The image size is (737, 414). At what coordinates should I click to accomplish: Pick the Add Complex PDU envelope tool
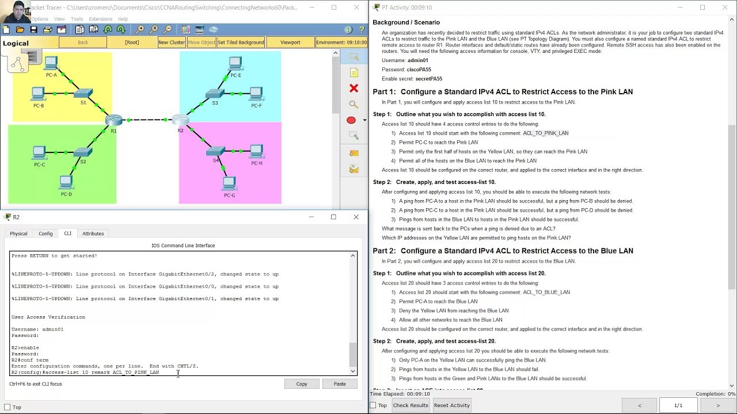point(354,169)
